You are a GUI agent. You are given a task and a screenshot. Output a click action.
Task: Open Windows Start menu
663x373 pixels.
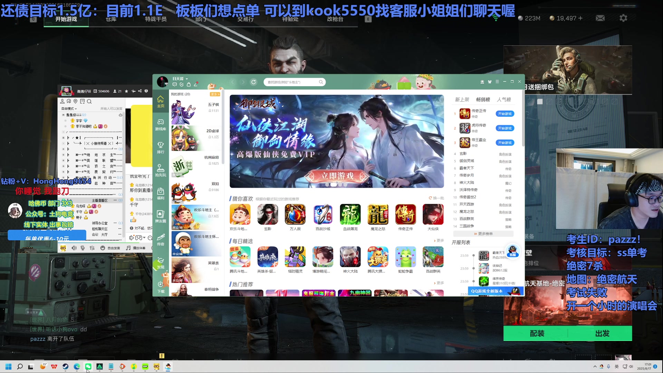point(9,367)
